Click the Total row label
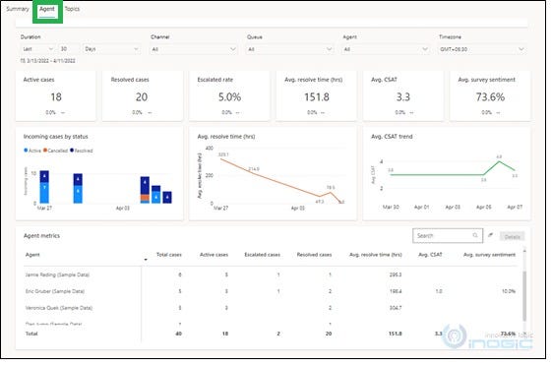Image resolution: width=552 pixels, height=367 pixels. (31, 334)
